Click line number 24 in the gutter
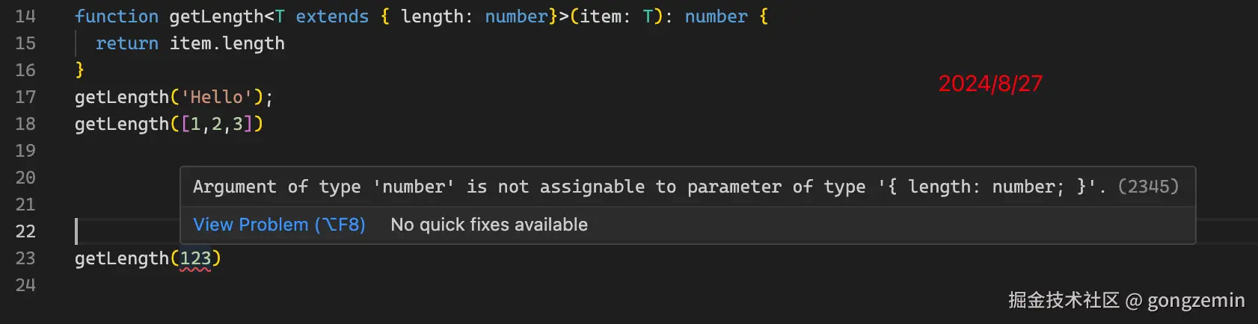This screenshot has width=1258, height=324. coord(25,285)
